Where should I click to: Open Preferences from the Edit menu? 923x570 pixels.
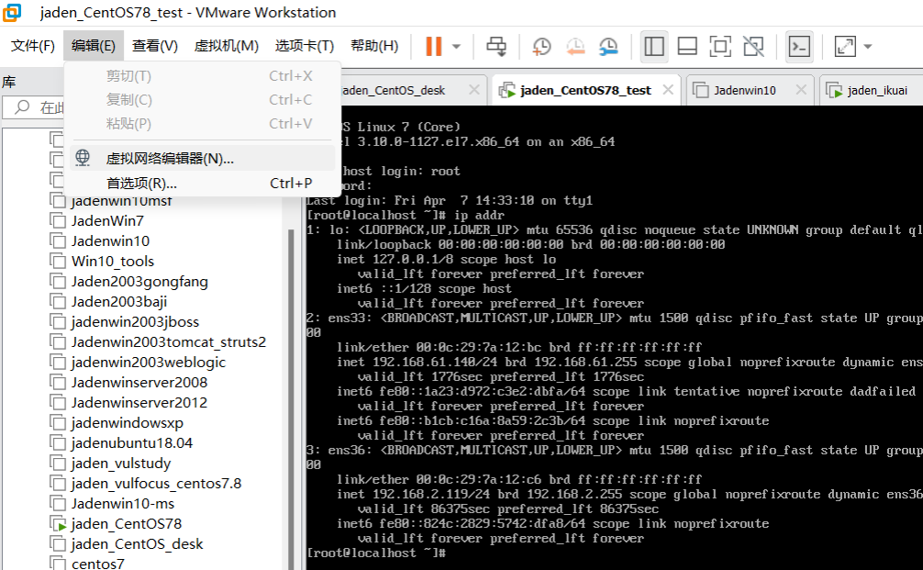pyautogui.click(x=141, y=183)
